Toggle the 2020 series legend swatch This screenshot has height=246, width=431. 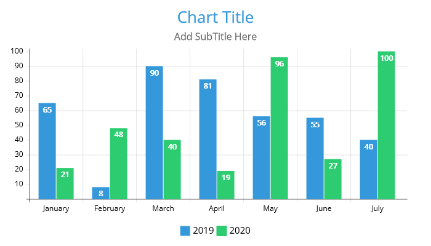222,231
